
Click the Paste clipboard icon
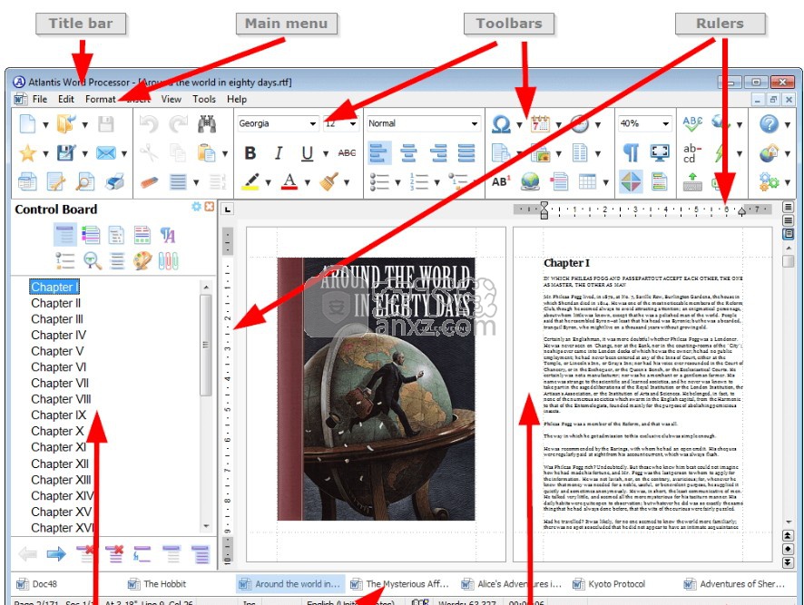tap(207, 152)
